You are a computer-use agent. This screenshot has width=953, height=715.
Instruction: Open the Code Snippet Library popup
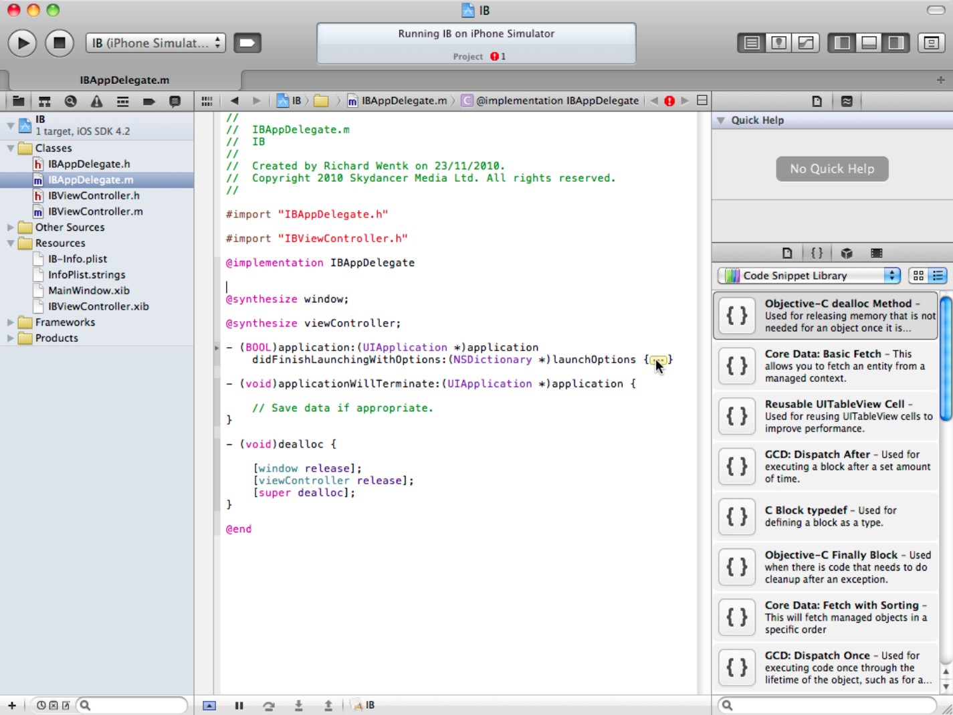click(x=809, y=276)
